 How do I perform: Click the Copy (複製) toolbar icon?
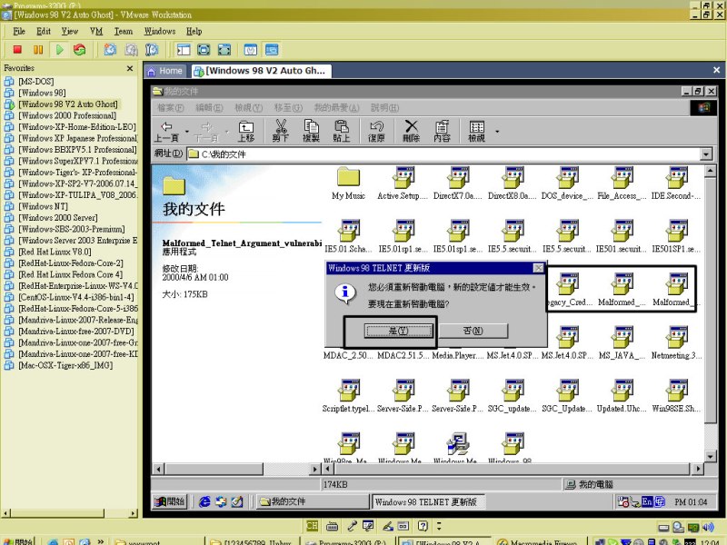tap(311, 131)
